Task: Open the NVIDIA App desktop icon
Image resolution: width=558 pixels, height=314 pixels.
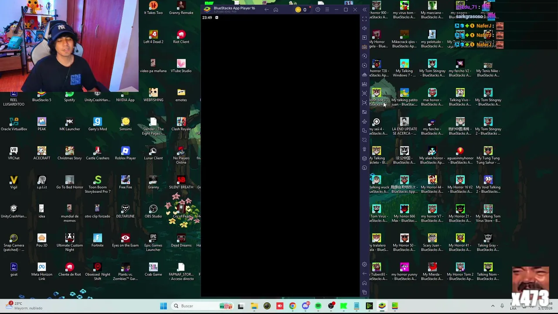Action: coord(125,96)
